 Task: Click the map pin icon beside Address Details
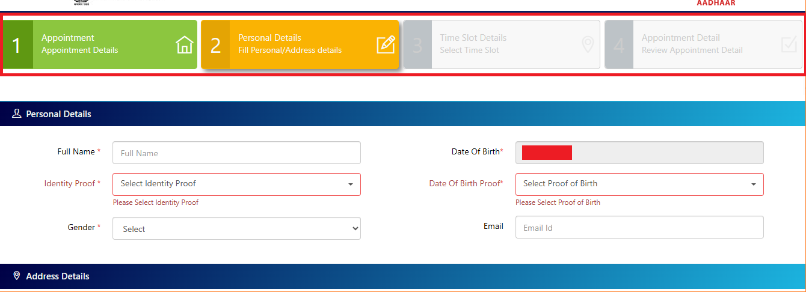(x=17, y=276)
